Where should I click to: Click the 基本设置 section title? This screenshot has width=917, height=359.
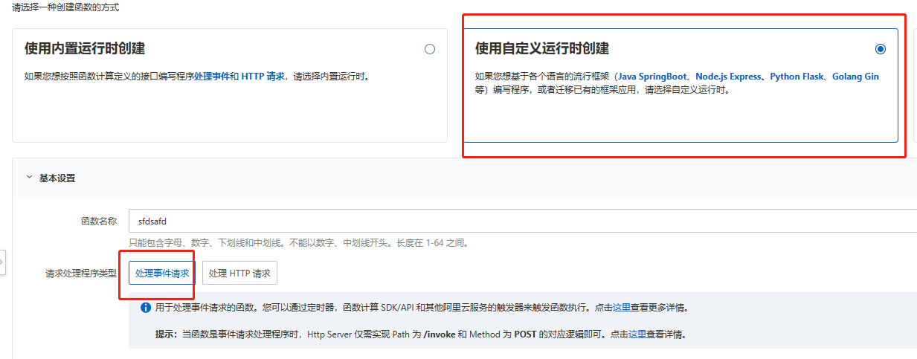57,178
